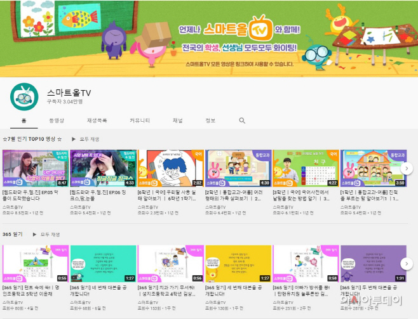Open the 365 일기 section title
Viewport: 418px width, 319px height.
click(x=13, y=234)
